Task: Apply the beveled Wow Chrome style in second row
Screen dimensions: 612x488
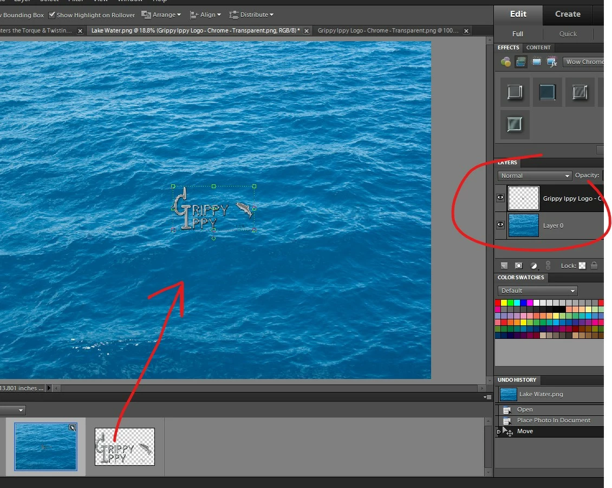Action: tap(515, 125)
